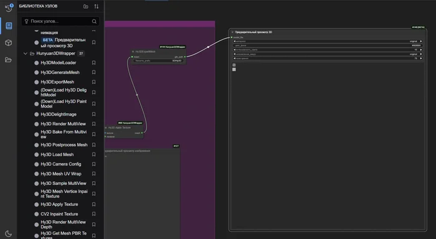Bookmark the Hy3D Render MultiView node
This screenshot has height=239, width=436.
(x=93, y=124)
